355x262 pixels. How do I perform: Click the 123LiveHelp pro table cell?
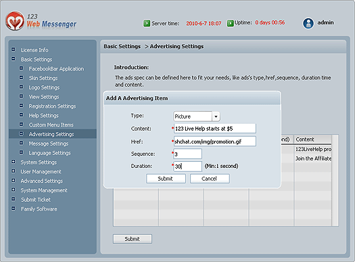click(313, 149)
